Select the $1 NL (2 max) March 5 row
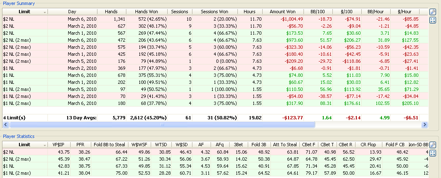Screen dimensions: 441x178 (124, 89)
